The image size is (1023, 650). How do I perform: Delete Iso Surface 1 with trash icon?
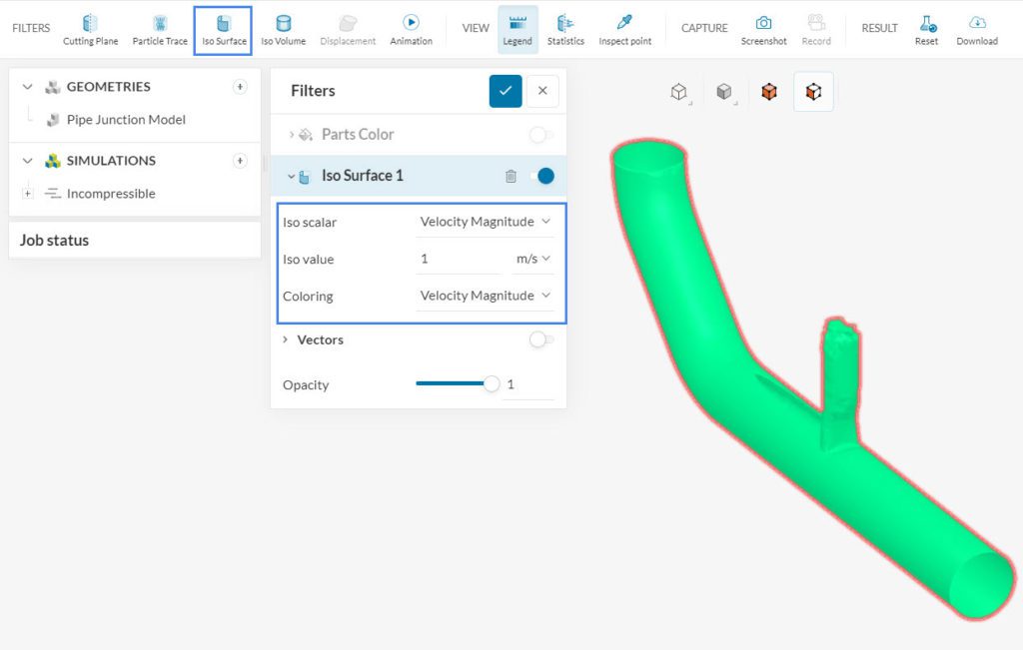point(511,176)
